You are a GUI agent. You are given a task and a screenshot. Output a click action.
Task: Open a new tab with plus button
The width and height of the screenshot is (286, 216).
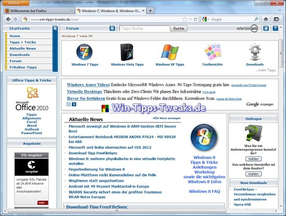click(x=150, y=11)
